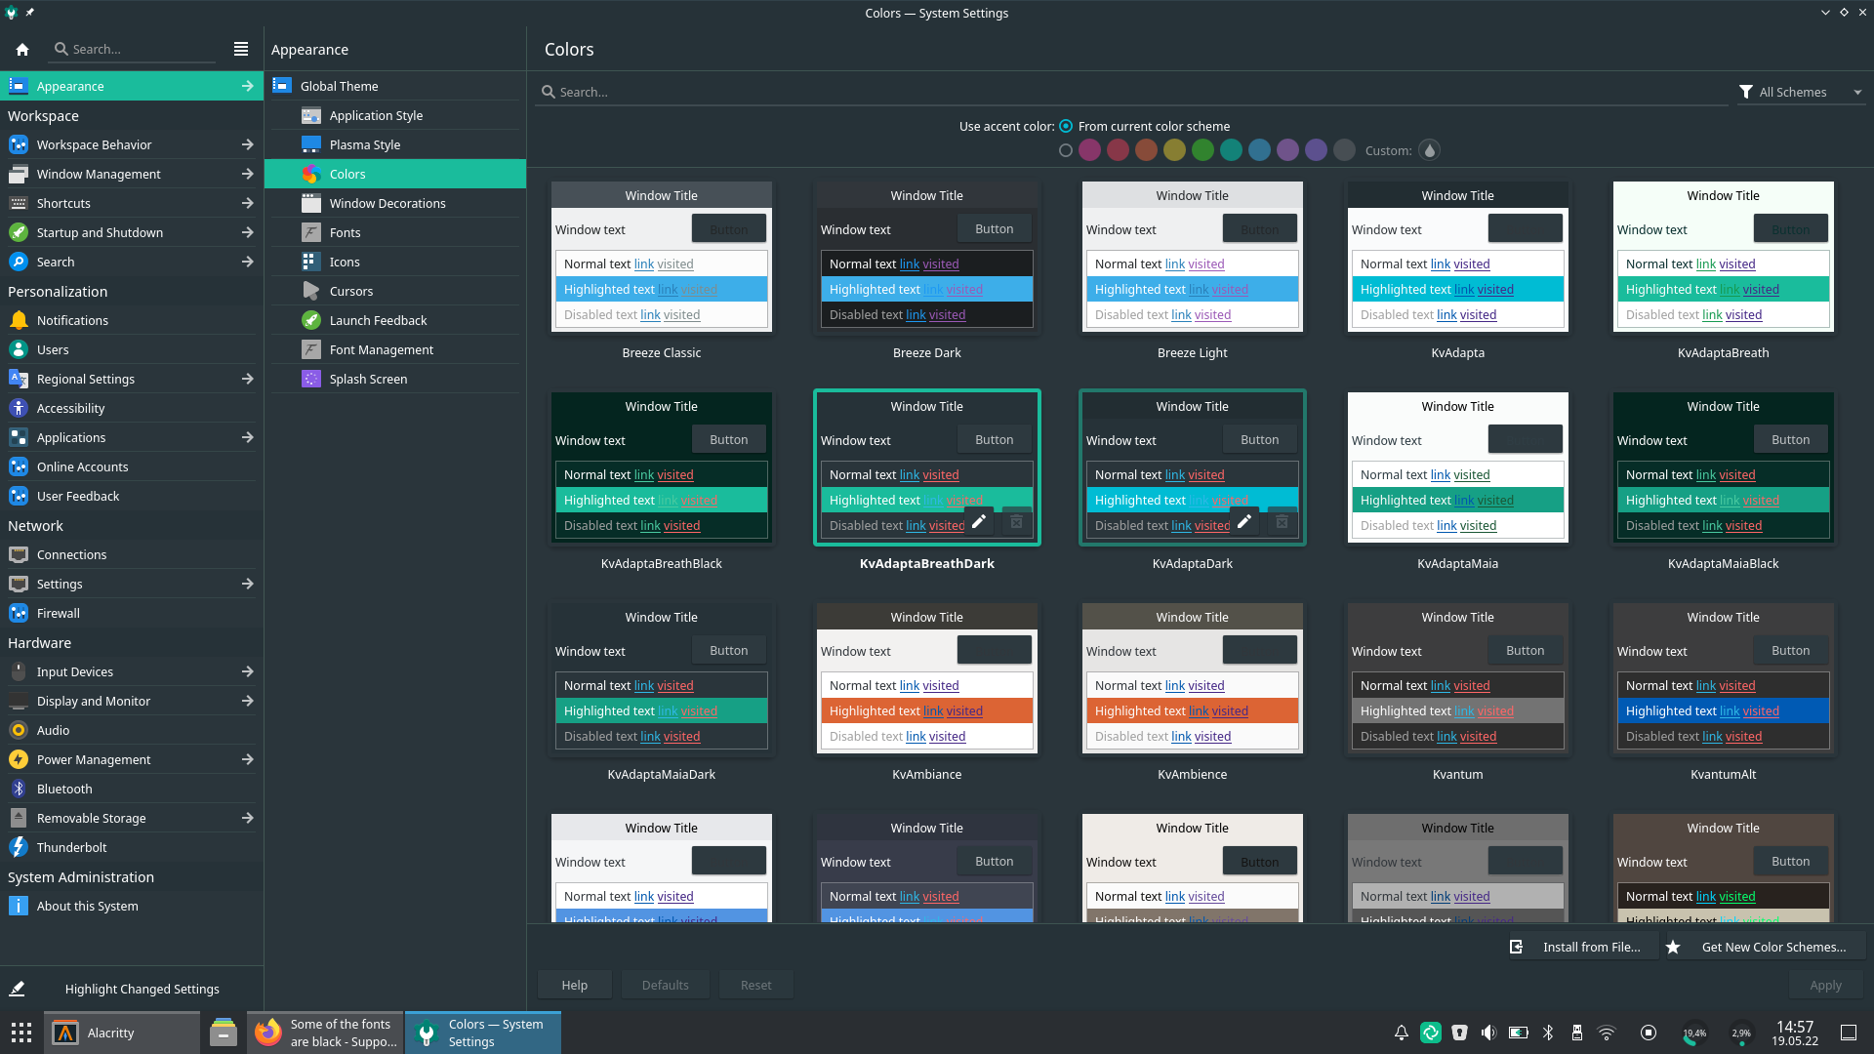This screenshot has width=1874, height=1054.
Task: Choose the green accent color swatch
Action: coord(1203,150)
